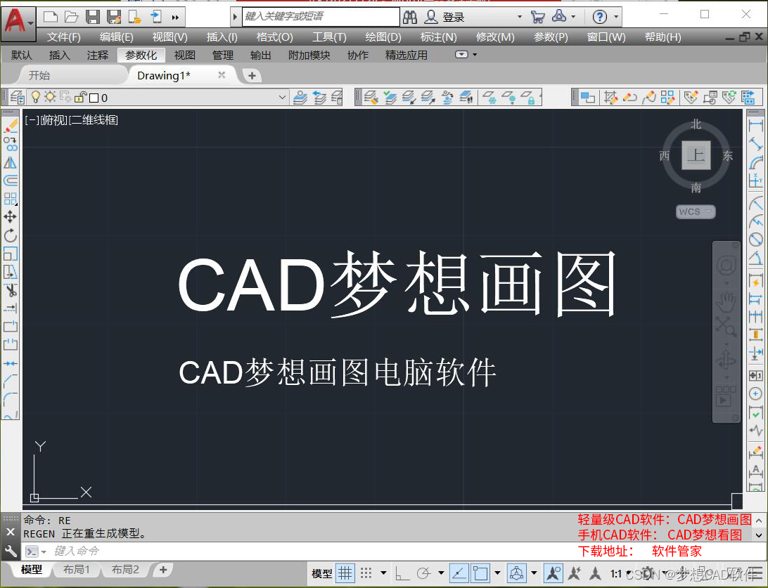Click the keyword search input box

(x=321, y=17)
